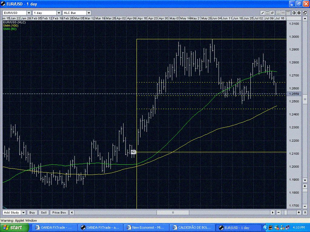The height and width of the screenshot is (232, 310).
Task: Toggle the dotted grid style
Action: pyautogui.click(x=279, y=13)
